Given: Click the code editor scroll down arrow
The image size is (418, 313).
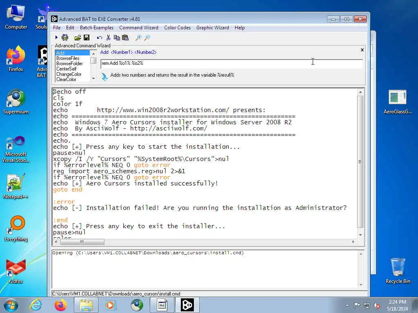Looking at the screenshot, I should (x=360, y=235).
